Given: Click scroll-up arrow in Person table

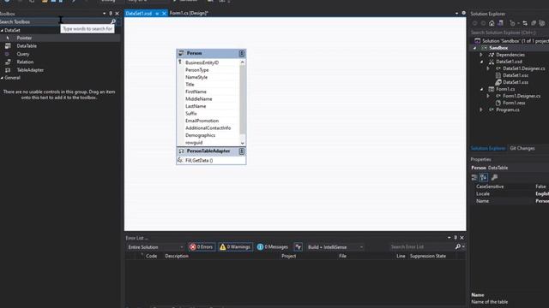Looking at the screenshot, I should click(x=242, y=62).
